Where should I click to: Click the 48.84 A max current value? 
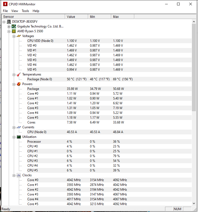[118, 132]
